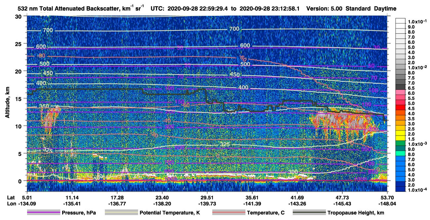The width and height of the screenshot is (430, 220).
Task: Click the longitude value -134.09
Action: pos(27,204)
